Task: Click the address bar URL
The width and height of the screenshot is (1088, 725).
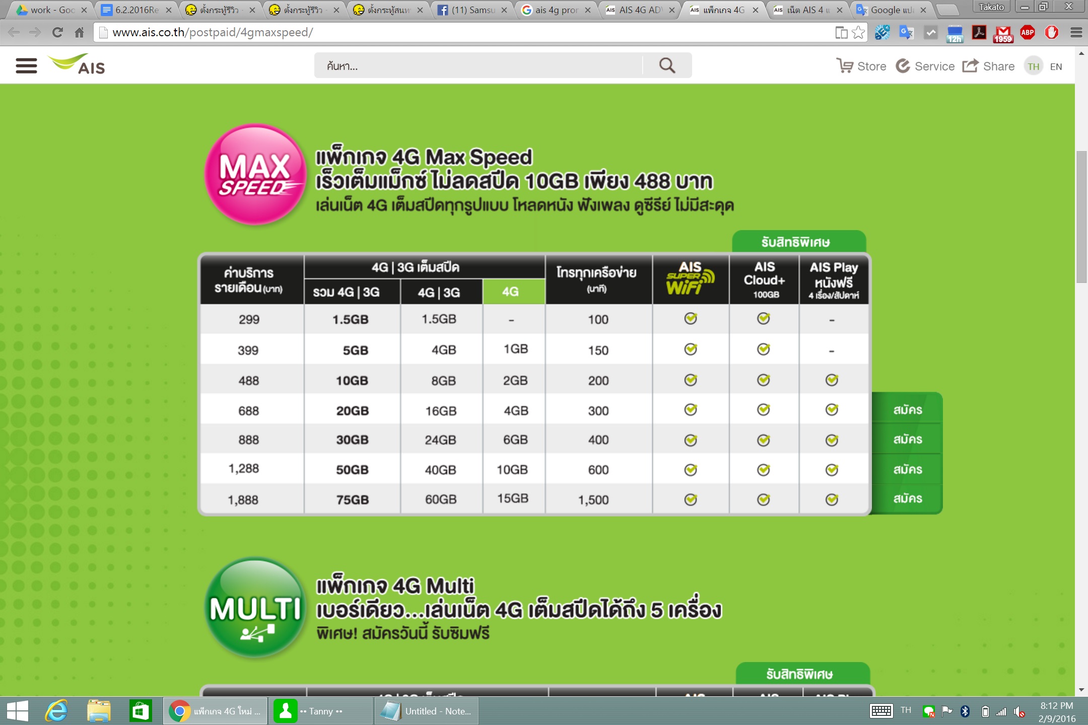Action: [x=213, y=33]
